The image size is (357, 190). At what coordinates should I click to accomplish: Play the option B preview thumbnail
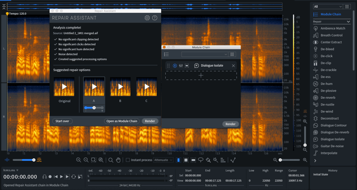[120, 87]
